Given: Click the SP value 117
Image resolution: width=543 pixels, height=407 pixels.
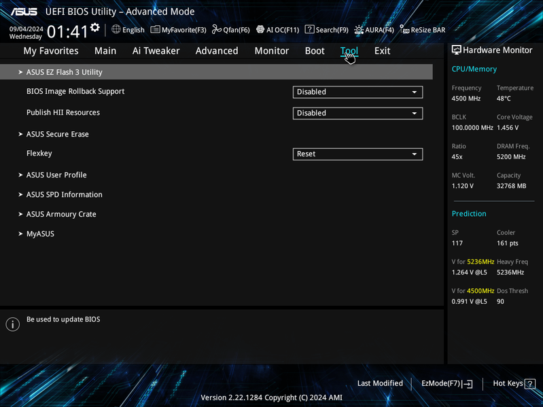Looking at the screenshot, I should tap(457, 243).
